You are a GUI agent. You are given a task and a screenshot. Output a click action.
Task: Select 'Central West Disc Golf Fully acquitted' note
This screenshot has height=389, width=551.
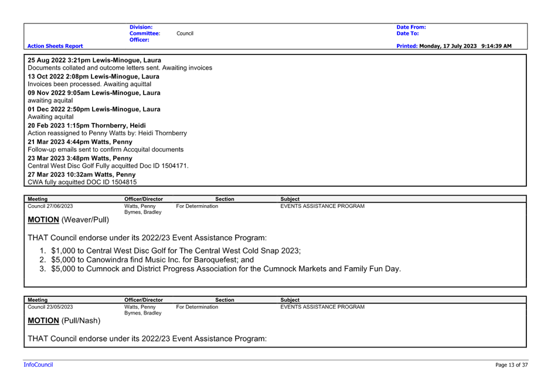108,166
